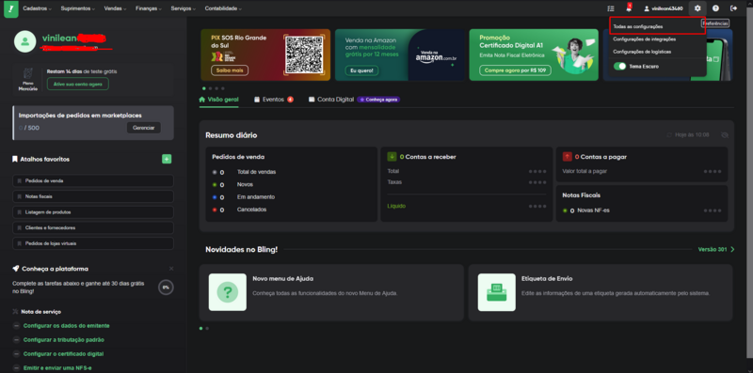
Task: Close the Conheça a plataforma panel
Action: (x=171, y=269)
